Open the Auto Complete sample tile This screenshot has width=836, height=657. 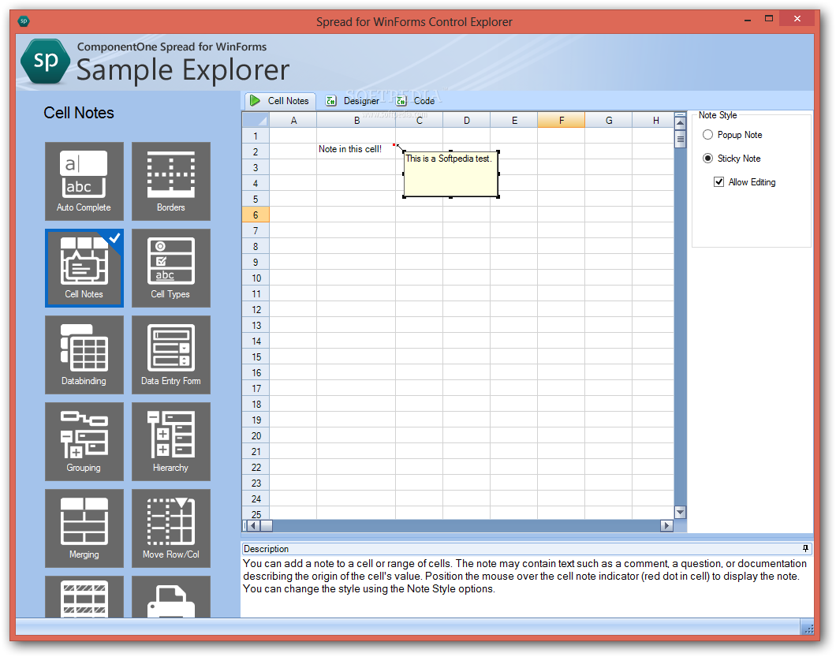pyautogui.click(x=84, y=181)
